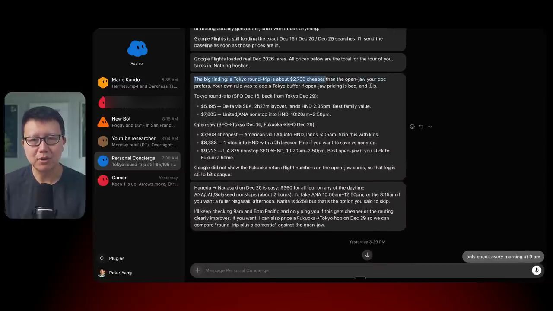Click the 'only check every morning at 9 am' bubble
553x311 pixels.
point(503,257)
